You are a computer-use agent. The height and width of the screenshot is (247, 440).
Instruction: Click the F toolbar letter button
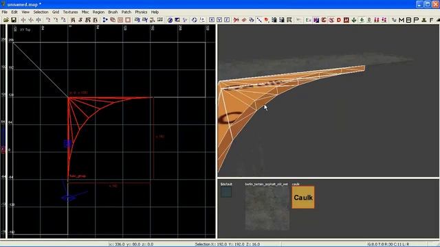point(431,20)
